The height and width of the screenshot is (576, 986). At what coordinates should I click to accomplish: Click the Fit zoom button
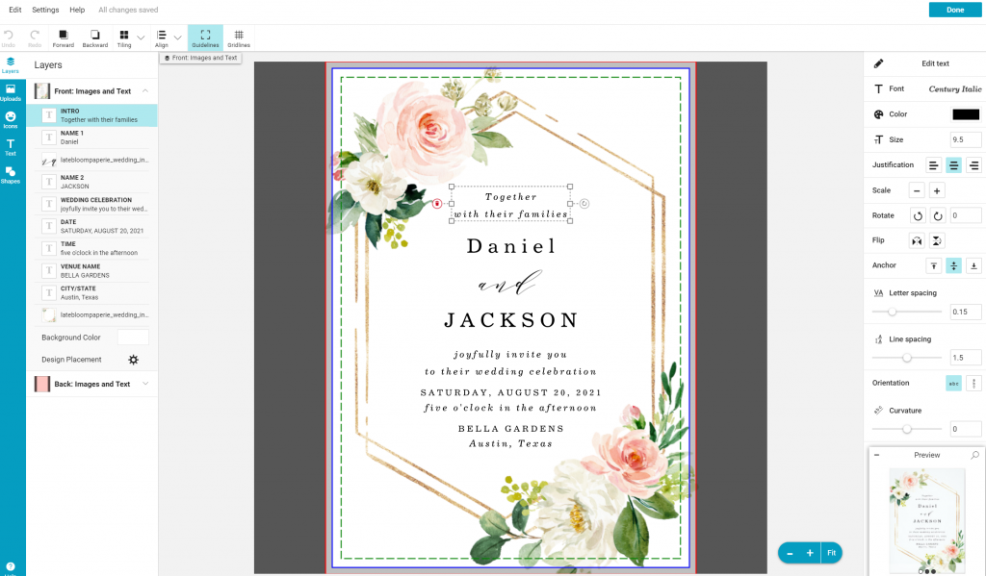pos(831,553)
